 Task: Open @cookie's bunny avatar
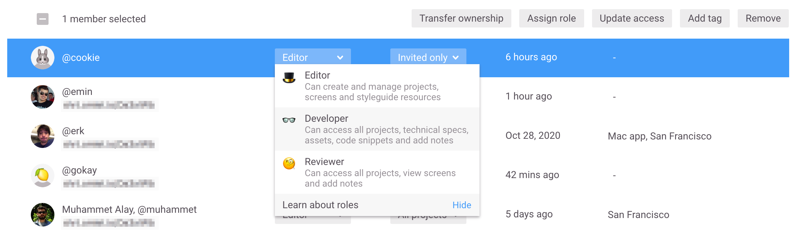coord(43,58)
